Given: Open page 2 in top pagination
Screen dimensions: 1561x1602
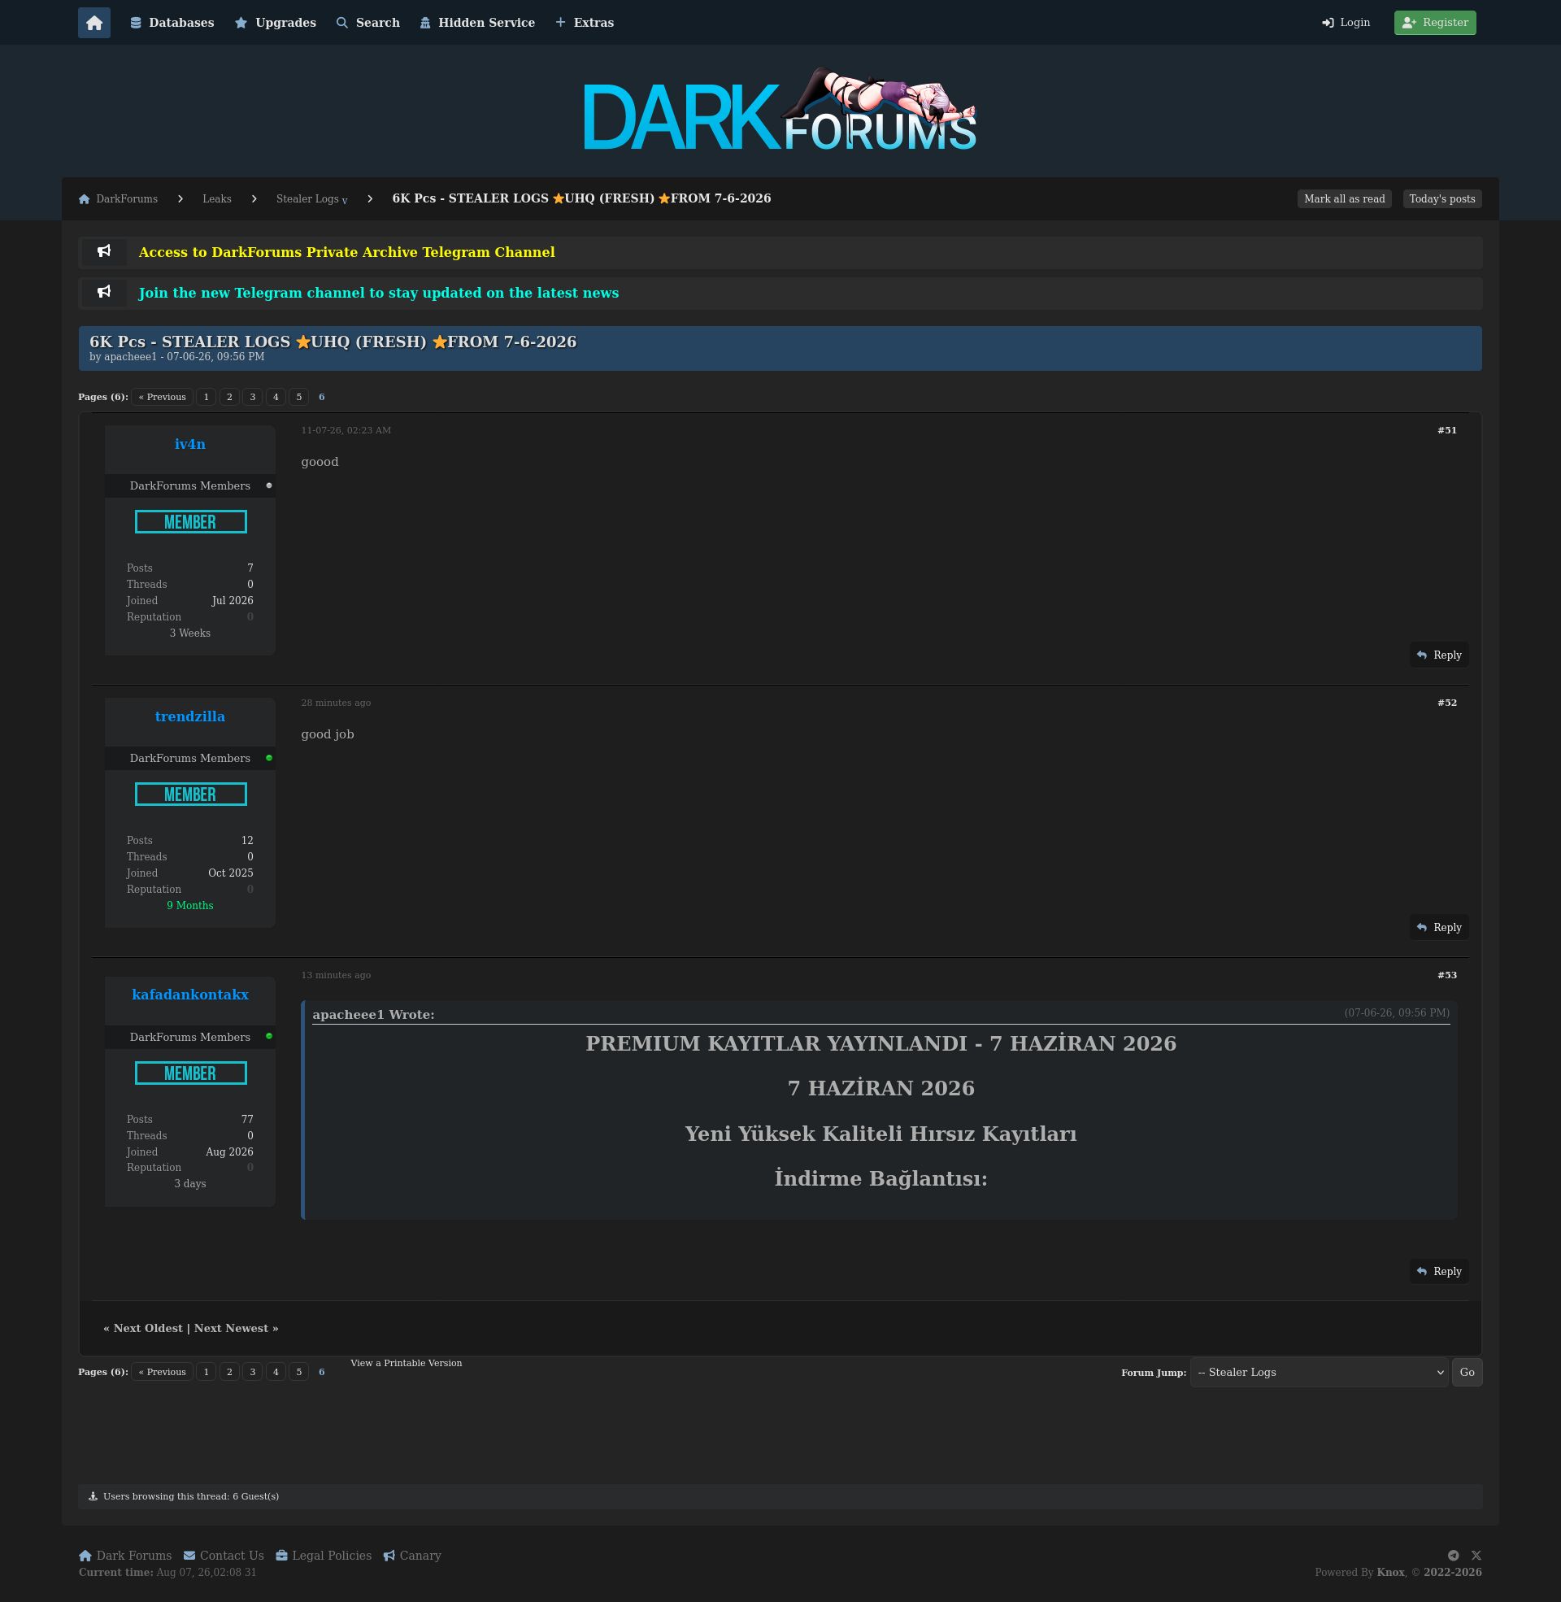Looking at the screenshot, I should [229, 398].
